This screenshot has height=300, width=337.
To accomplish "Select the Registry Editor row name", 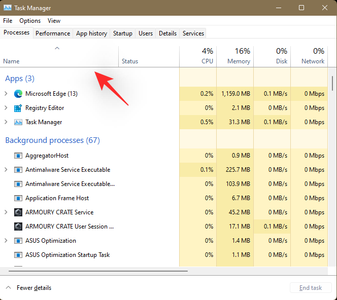I will click(45, 108).
